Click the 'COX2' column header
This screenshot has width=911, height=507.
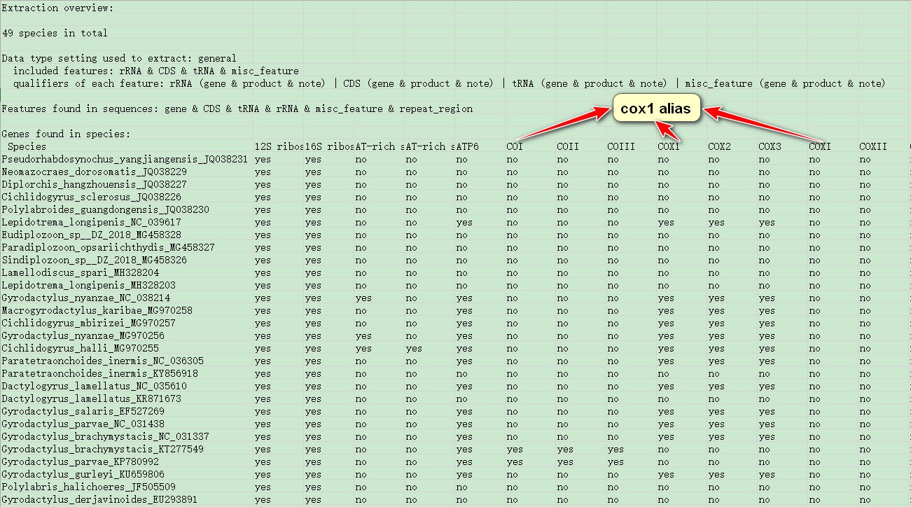(719, 147)
